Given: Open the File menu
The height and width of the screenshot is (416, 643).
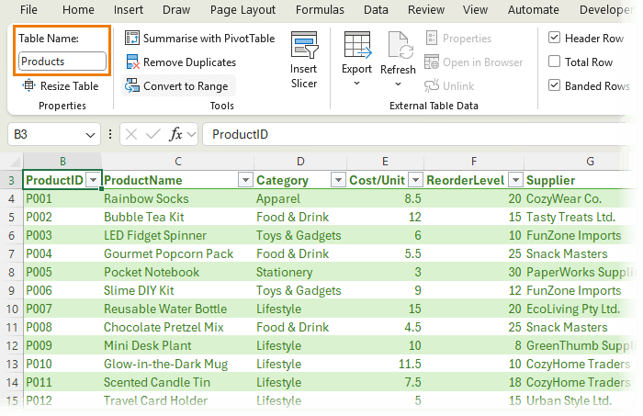Looking at the screenshot, I should point(28,10).
